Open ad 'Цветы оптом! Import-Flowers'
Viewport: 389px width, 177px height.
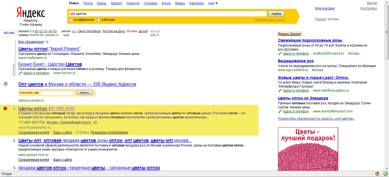click(x=49, y=49)
